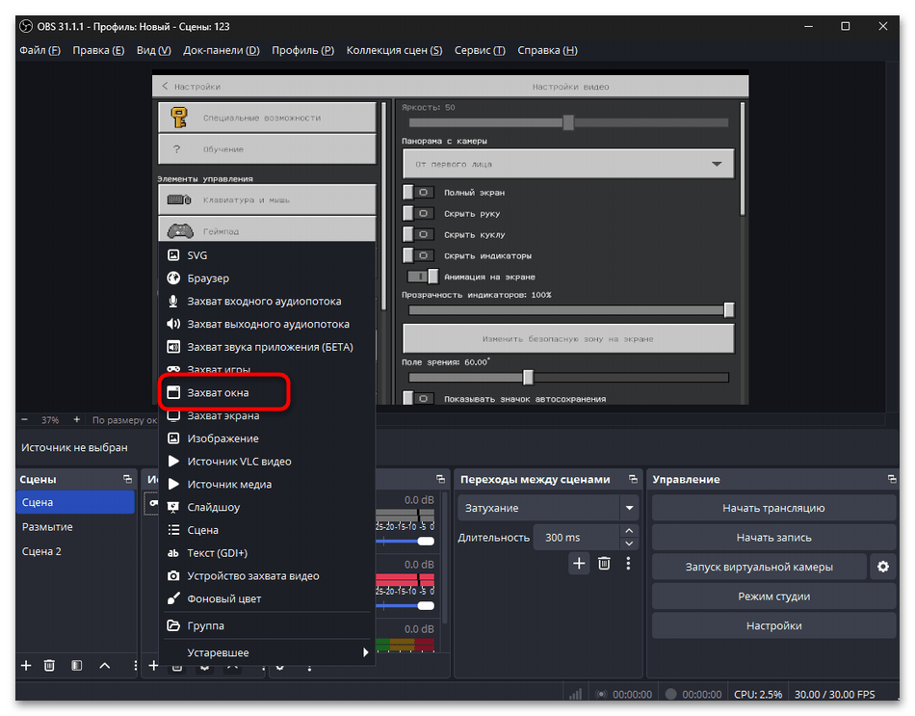Select Сцена 2 in scenes list
The height and width of the screenshot is (716, 915).
(x=75, y=551)
